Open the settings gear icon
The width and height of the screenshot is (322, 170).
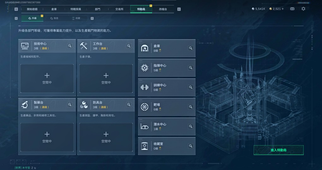point(303,9)
